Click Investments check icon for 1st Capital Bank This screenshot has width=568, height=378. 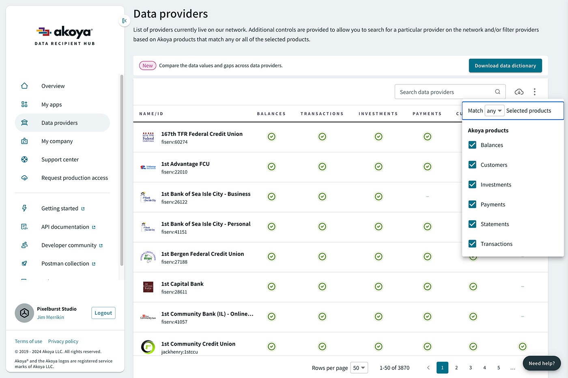click(x=379, y=287)
